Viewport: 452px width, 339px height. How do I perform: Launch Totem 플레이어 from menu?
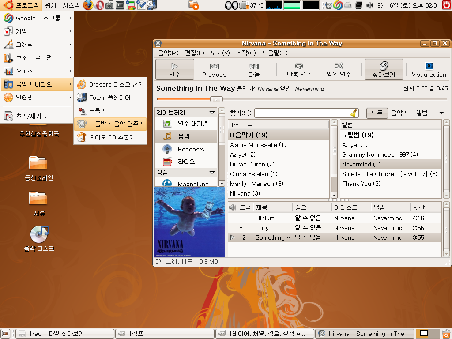110,98
